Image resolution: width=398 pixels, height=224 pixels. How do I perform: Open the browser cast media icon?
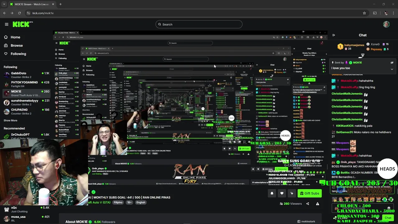pos(375,13)
